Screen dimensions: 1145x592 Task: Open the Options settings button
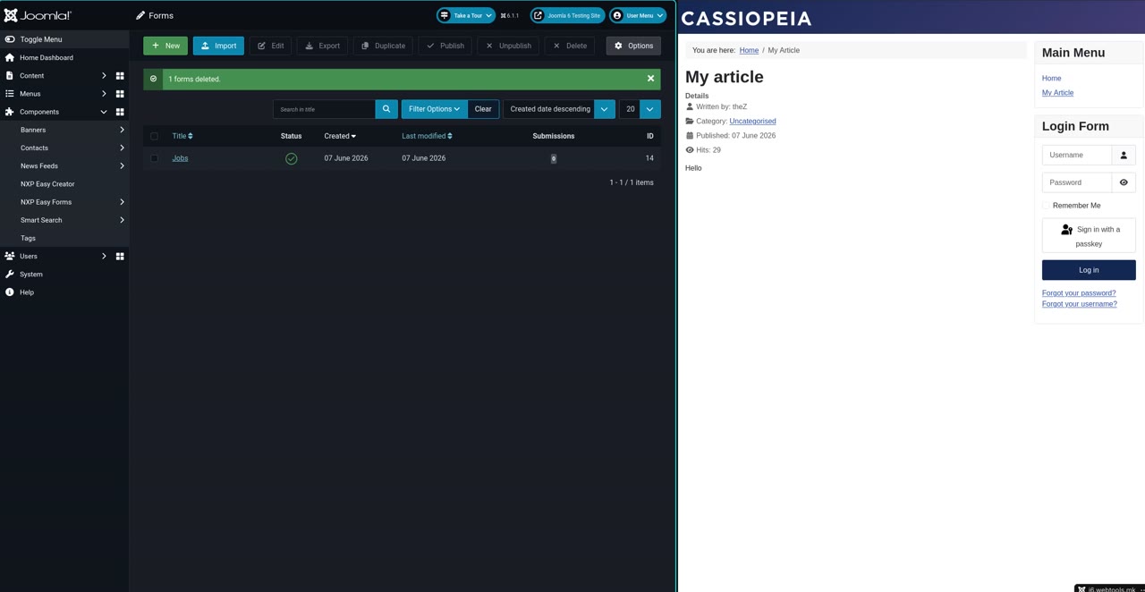tap(633, 46)
